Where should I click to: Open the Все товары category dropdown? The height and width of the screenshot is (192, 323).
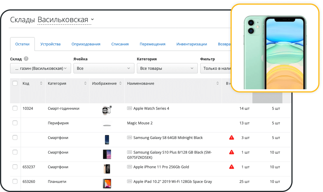click(x=167, y=68)
